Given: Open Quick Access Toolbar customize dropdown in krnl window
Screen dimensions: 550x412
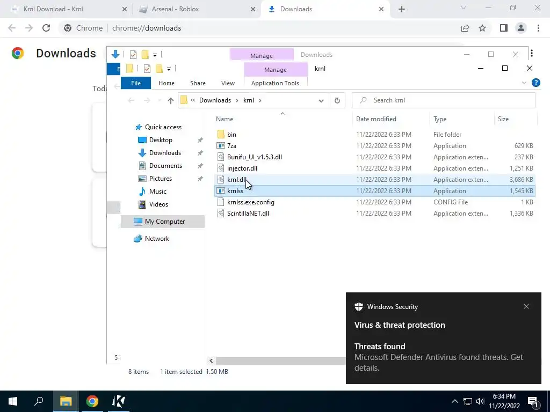Looking at the screenshot, I should pyautogui.click(x=169, y=69).
